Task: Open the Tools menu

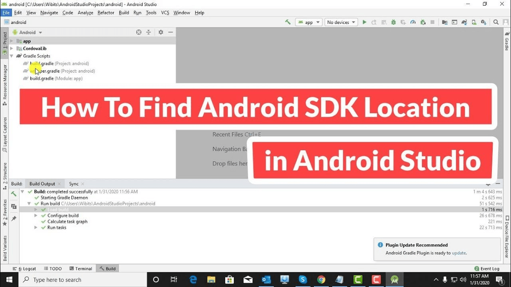Action: tap(151, 13)
